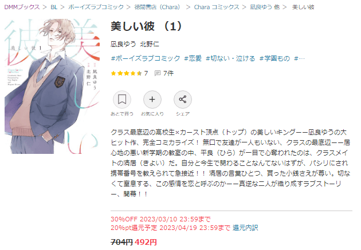This screenshot has width=361, height=250.
Task: Open Chara コミックス breadcrumb link
Action: tap(217, 7)
